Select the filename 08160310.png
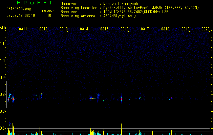Viewport: 213px width, 135px height. pyautogui.click(x=19, y=9)
